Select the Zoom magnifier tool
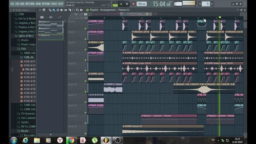The image size is (256, 144). [77, 10]
